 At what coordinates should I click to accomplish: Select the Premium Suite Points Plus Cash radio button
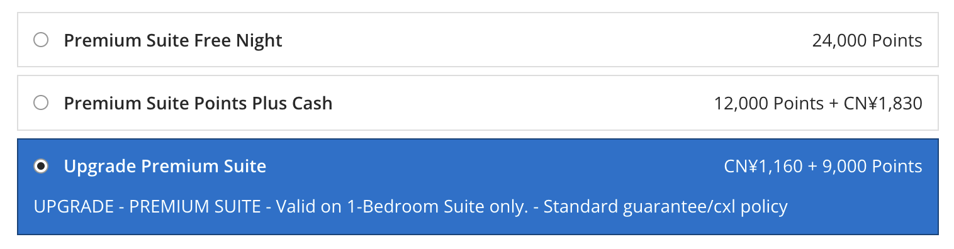tap(41, 102)
